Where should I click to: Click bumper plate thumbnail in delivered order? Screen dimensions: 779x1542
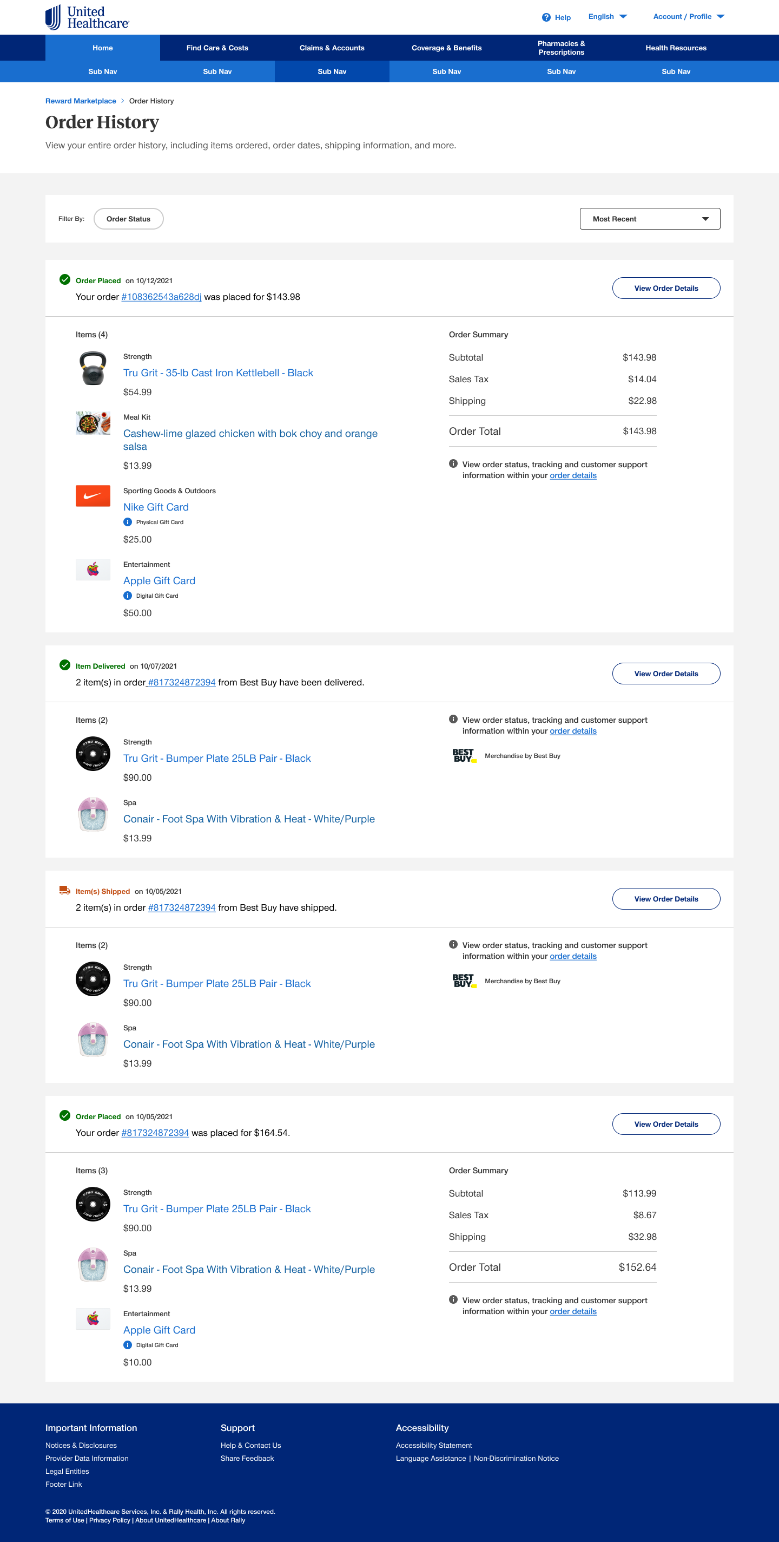93,754
